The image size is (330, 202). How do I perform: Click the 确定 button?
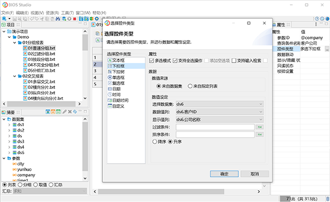pos(224,174)
